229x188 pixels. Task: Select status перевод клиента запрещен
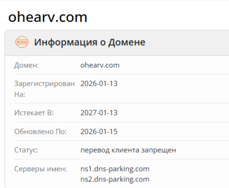pyautogui.click(x=128, y=150)
